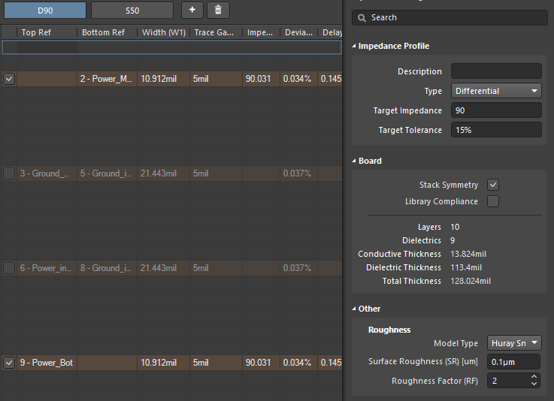The height and width of the screenshot is (401, 554).
Task: Uncheck the 2 - Power_M row checkbox
Action: (x=9, y=79)
